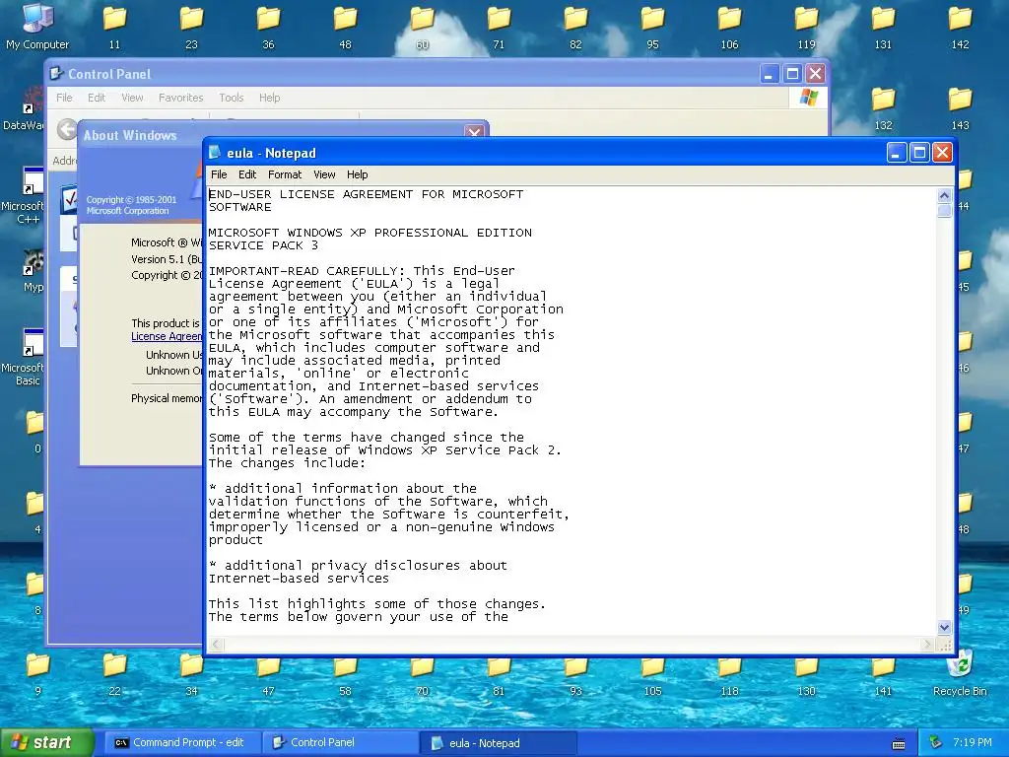The width and height of the screenshot is (1009, 757).
Task: Select desktop folder labeled 23
Action: pos(192,27)
